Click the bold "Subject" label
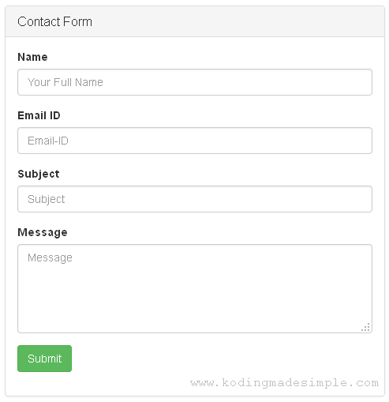The image size is (389, 402). click(x=39, y=175)
